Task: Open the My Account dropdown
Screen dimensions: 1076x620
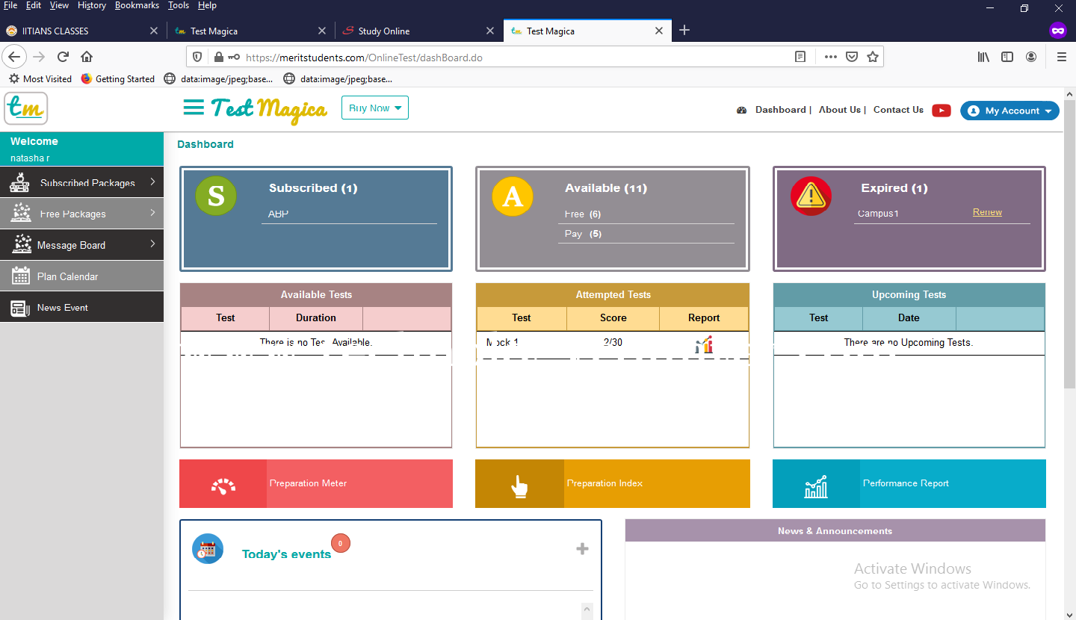Action: [x=1009, y=111]
